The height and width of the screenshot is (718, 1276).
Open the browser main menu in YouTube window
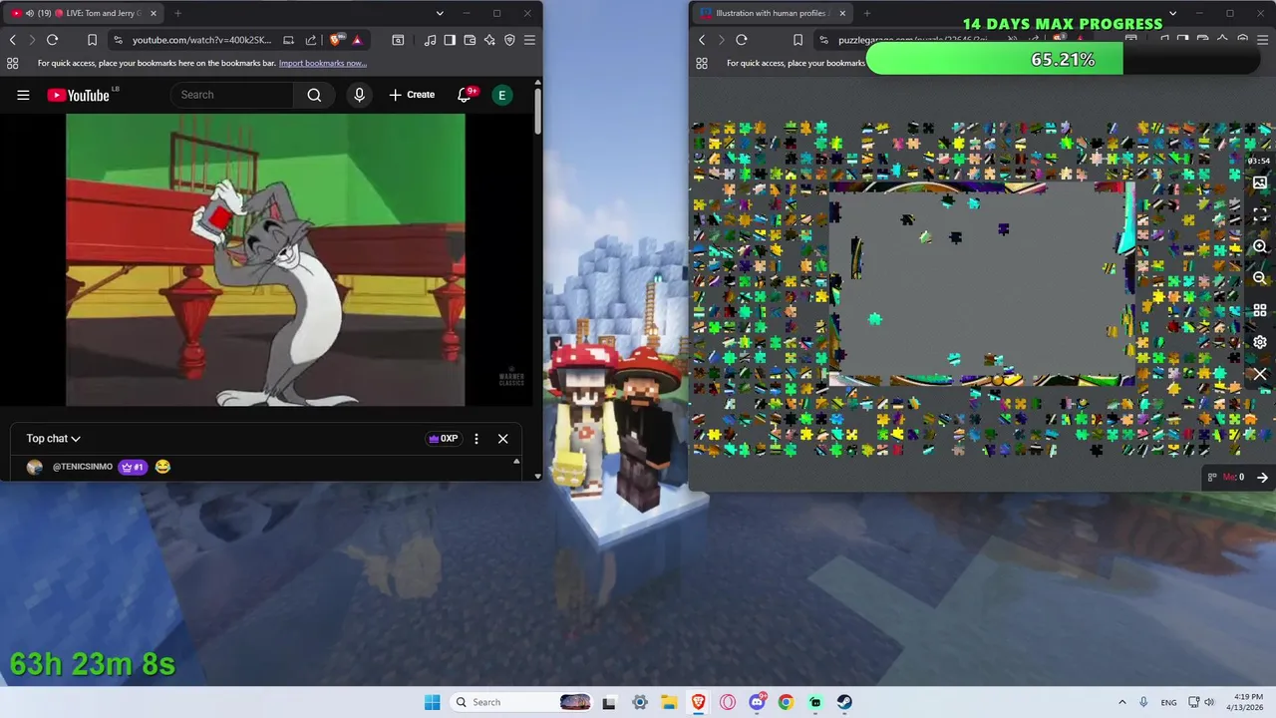pyautogui.click(x=529, y=40)
